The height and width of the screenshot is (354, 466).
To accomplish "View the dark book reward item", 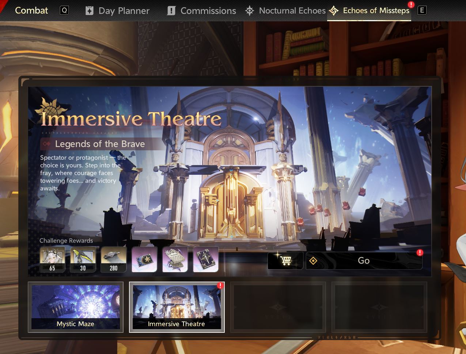I will pos(206,260).
